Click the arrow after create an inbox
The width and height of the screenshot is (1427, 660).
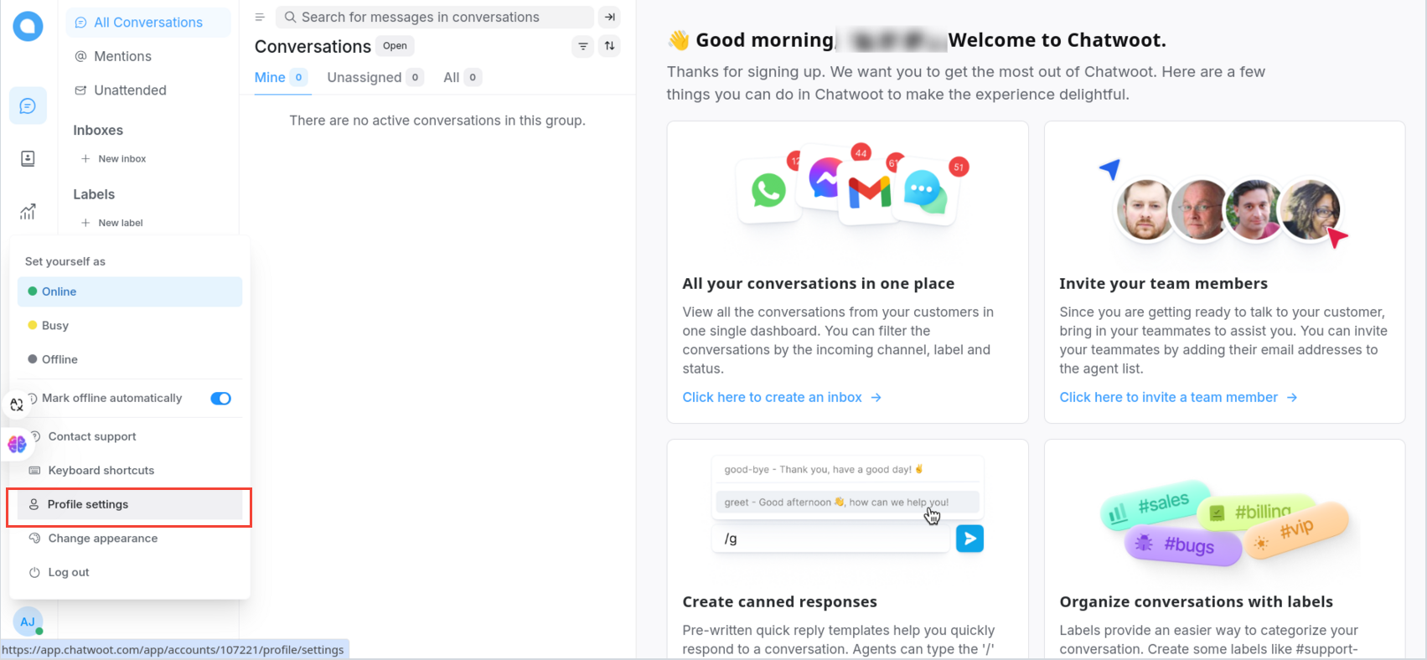pyautogui.click(x=876, y=398)
